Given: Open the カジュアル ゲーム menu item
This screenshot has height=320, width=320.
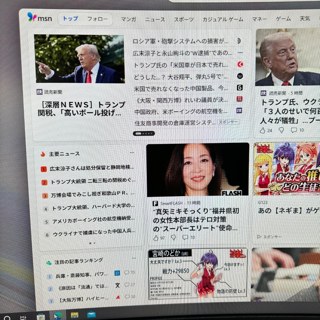Looking at the screenshot, I should tap(223, 19).
